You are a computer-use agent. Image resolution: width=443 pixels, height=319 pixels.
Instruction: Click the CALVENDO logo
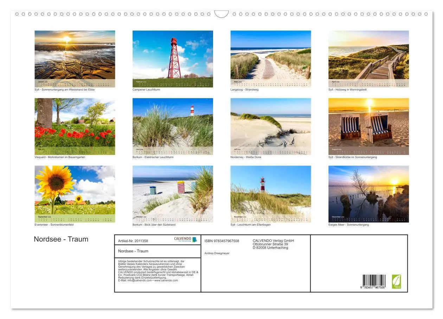point(186,239)
